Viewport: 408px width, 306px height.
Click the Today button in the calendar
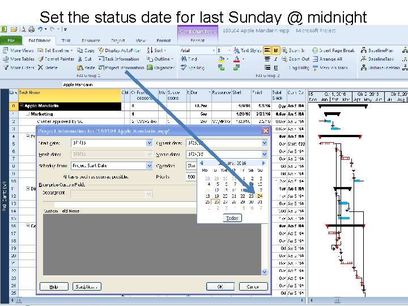[232, 218]
